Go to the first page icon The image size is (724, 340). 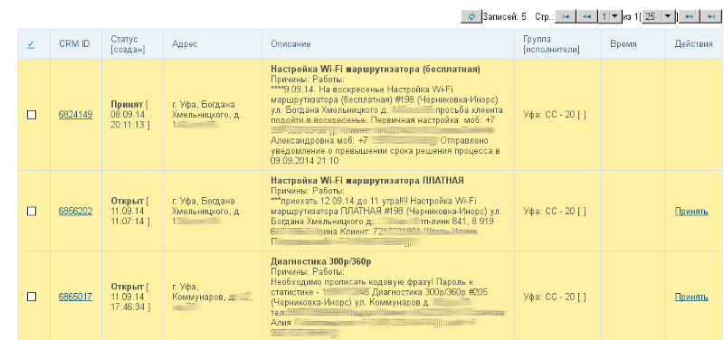tap(566, 16)
